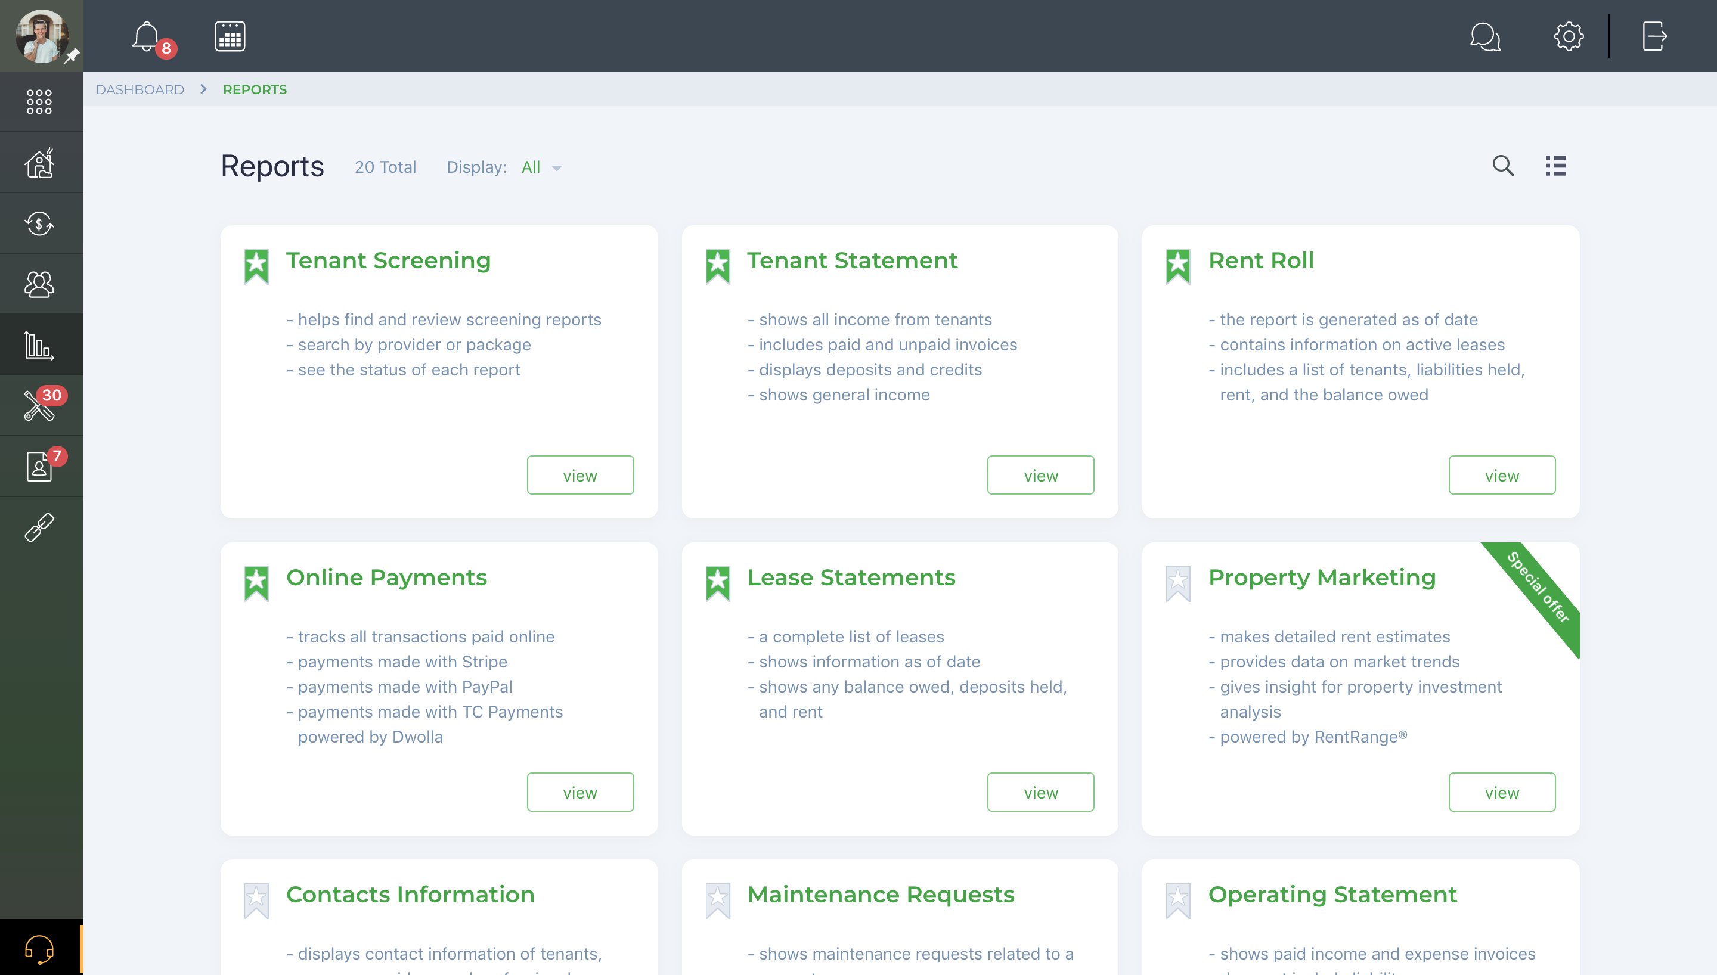
Task: Open the Property Marketing title
Action: [1322, 578]
